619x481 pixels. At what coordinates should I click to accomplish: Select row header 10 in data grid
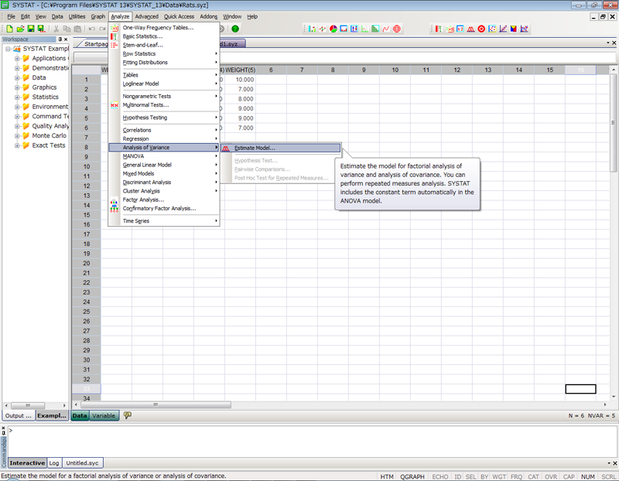point(87,166)
